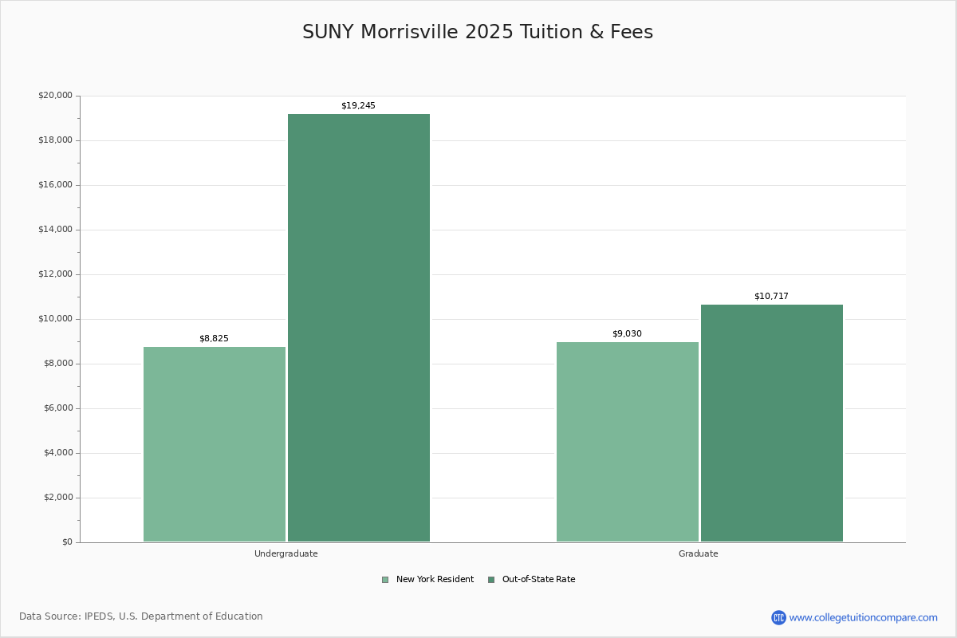The image size is (957, 638).
Task: Click the $9,030 Graduate resident bar
Action: pos(628,440)
